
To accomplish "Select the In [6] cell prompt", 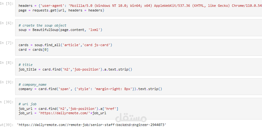I will tap(7, 23).
